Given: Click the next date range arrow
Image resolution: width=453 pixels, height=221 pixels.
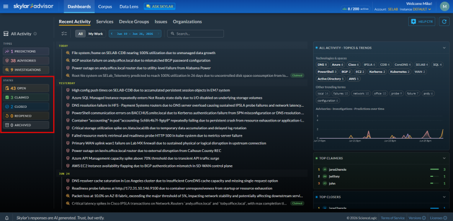Looking at the screenshot, I should pos(159,34).
